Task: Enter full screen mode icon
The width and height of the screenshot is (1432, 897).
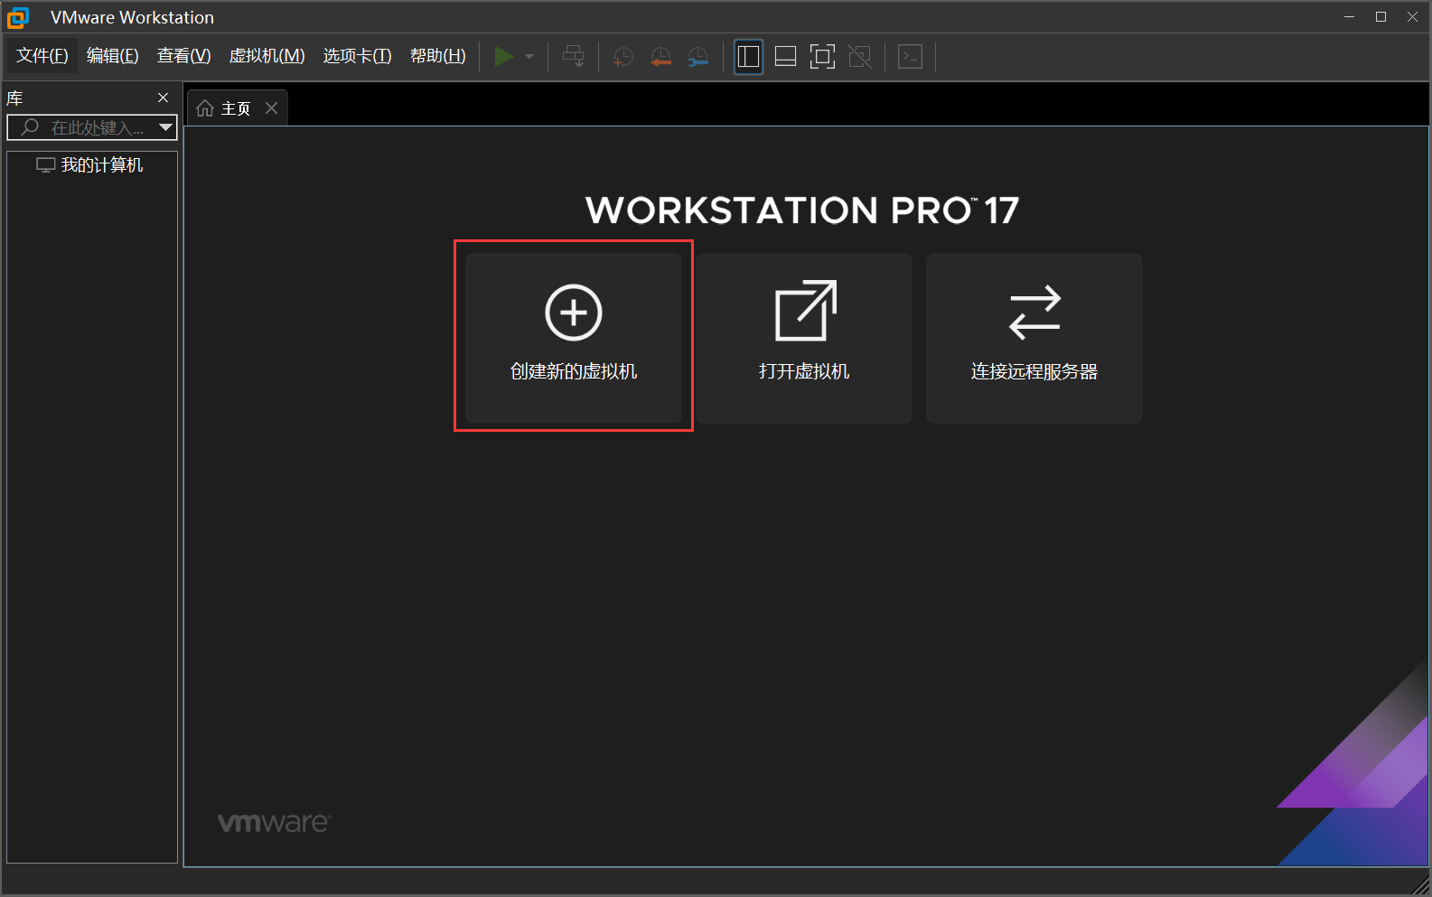Action: [x=822, y=57]
